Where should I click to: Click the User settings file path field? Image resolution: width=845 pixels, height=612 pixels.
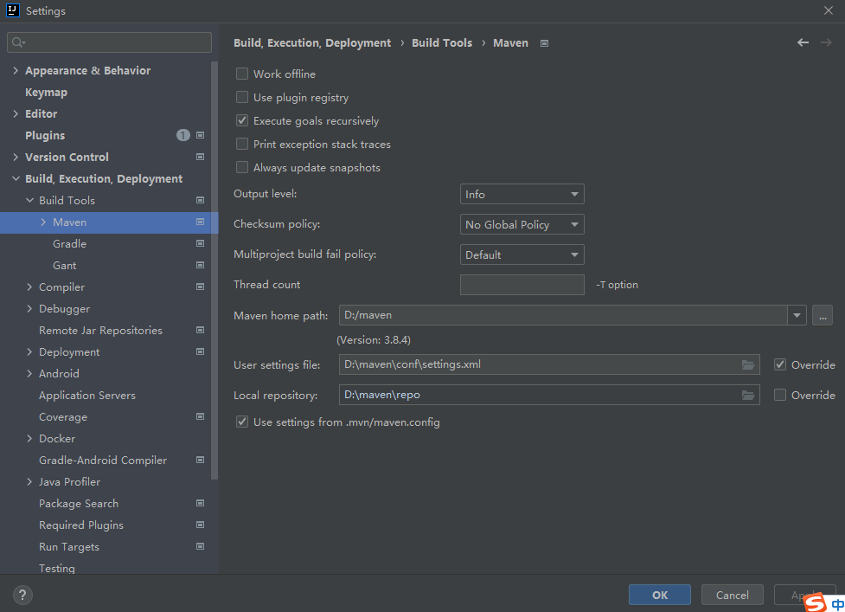point(549,364)
